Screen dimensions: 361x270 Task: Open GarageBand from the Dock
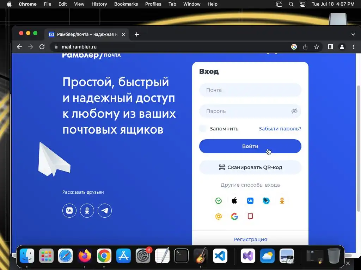point(201,256)
